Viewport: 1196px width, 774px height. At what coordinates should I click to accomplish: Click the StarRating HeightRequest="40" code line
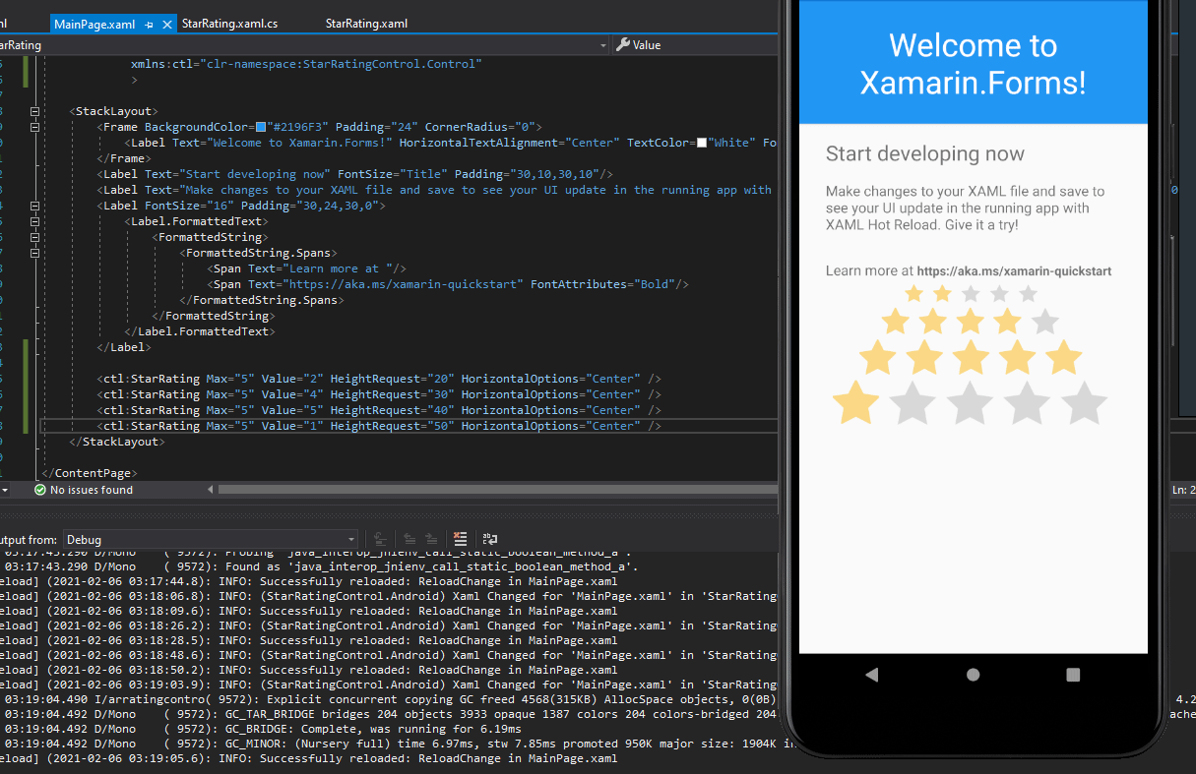click(x=379, y=410)
